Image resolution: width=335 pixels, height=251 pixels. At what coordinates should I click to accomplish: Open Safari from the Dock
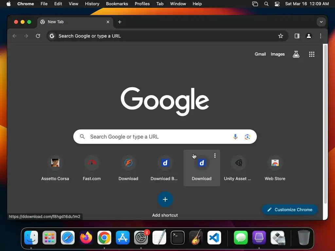68,238
